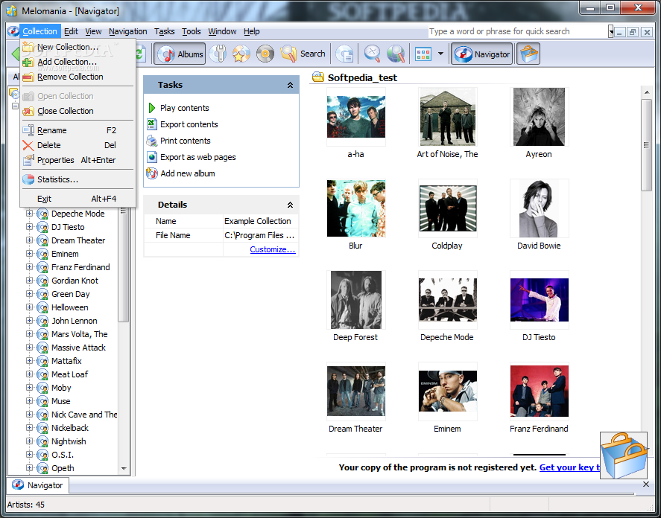The height and width of the screenshot is (518, 661).
Task: Select the DJ Tiesto thumbnail
Action: pyautogui.click(x=539, y=300)
